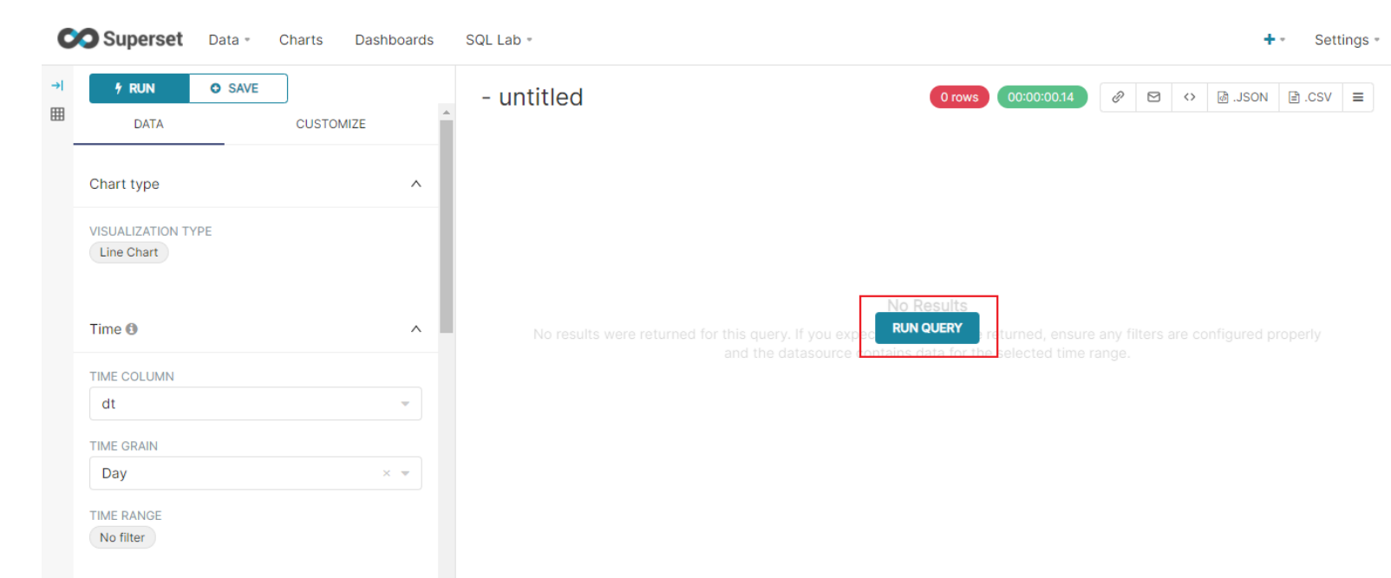The image size is (1391, 578).
Task: Click the Time info icon
Action: tap(132, 329)
